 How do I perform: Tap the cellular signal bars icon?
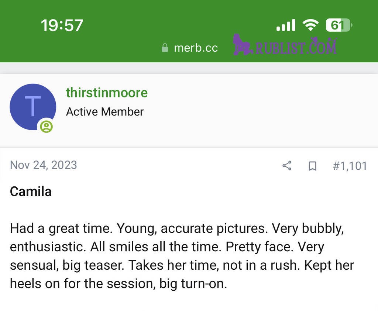(x=286, y=25)
